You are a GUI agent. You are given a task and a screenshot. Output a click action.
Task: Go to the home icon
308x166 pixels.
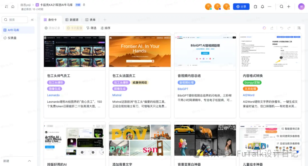point(13,7)
